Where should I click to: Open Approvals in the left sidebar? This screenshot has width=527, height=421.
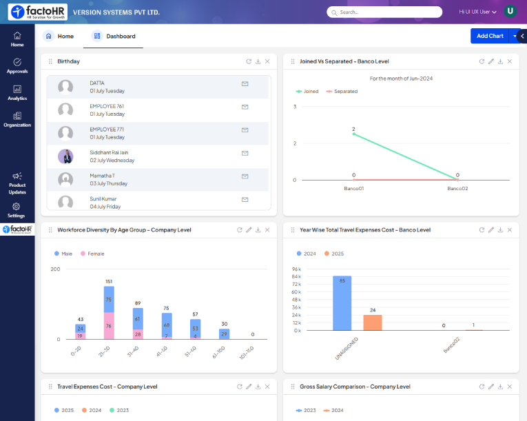pyautogui.click(x=17, y=66)
